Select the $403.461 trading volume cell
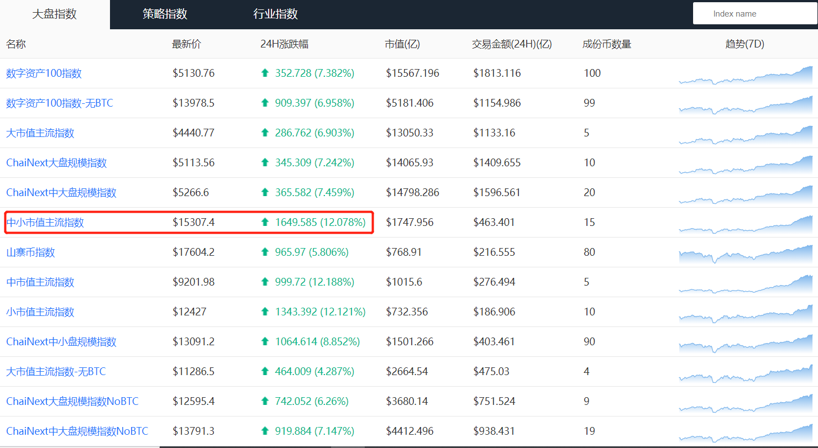818x448 pixels. (494, 342)
